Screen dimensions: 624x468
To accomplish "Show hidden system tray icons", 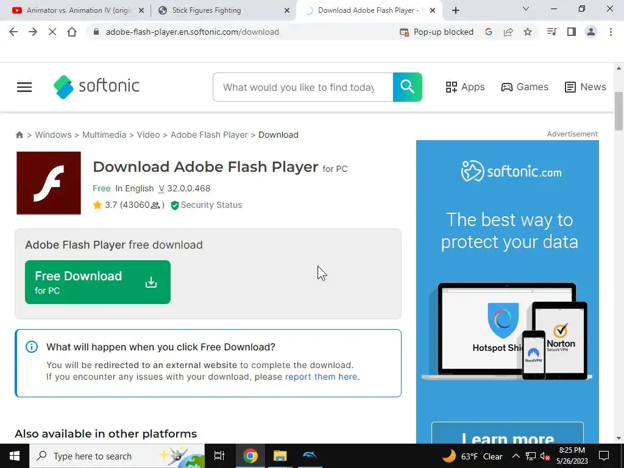I will pyautogui.click(x=516, y=456).
